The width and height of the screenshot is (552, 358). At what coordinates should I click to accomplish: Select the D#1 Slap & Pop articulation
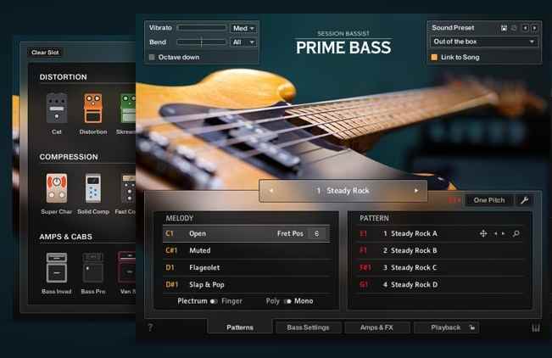tap(246, 284)
